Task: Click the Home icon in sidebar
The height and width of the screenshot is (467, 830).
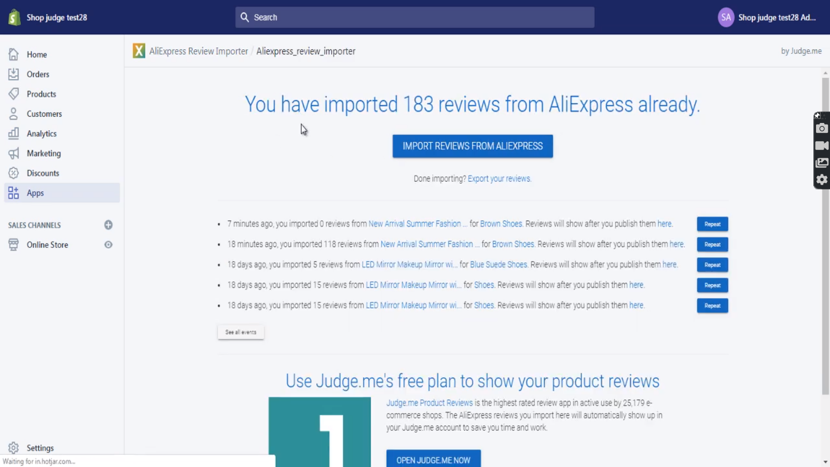Action: tap(13, 54)
